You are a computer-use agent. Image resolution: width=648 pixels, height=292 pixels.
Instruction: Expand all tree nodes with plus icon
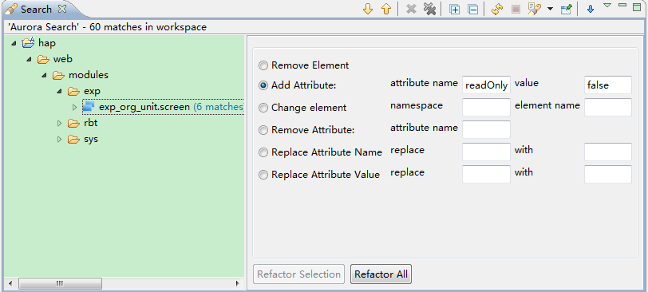(x=455, y=9)
